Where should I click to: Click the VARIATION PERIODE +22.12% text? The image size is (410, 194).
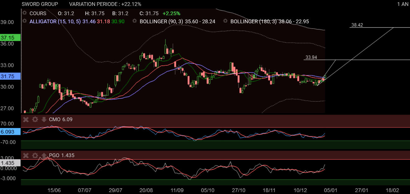click(105, 4)
